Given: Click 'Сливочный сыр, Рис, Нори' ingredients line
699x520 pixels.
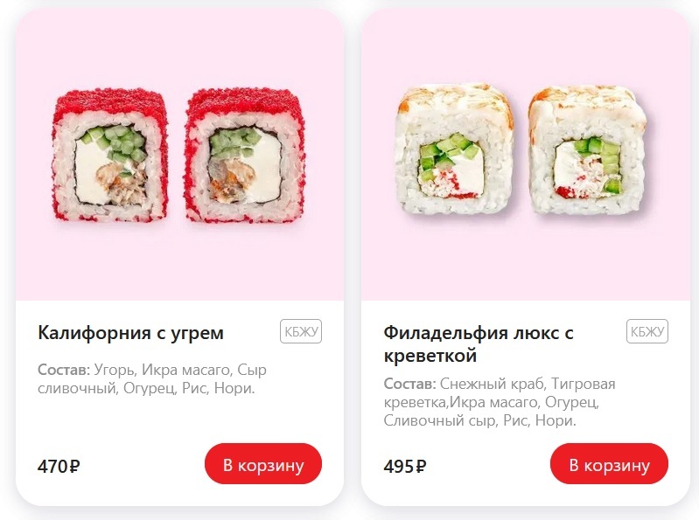Looking at the screenshot, I should [x=479, y=420].
